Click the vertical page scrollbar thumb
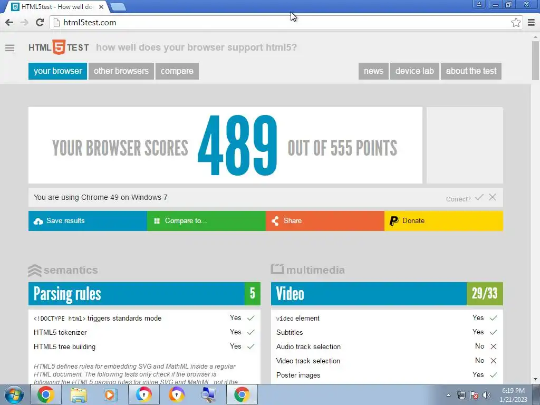Viewport: 540px width, 405px height. [535, 60]
